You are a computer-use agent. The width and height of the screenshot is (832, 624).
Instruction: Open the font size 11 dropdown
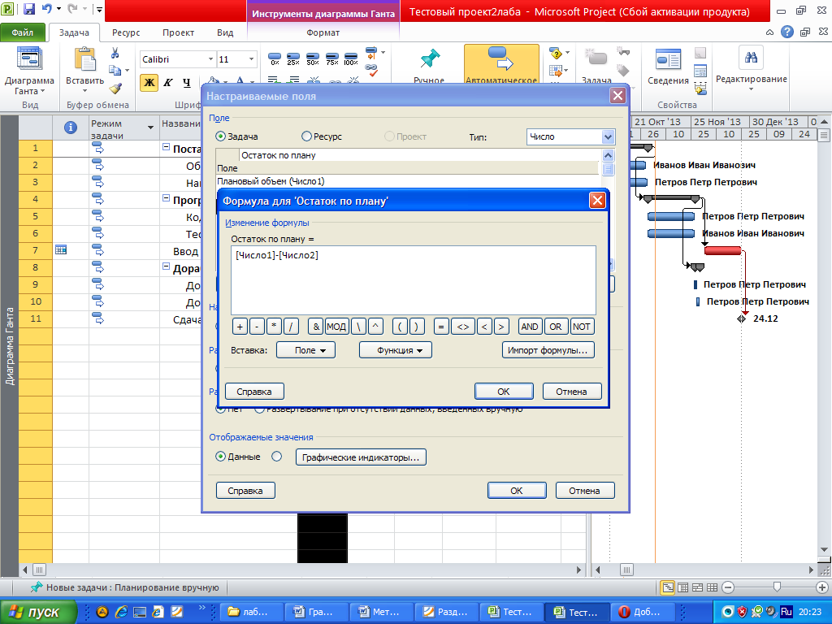click(252, 58)
